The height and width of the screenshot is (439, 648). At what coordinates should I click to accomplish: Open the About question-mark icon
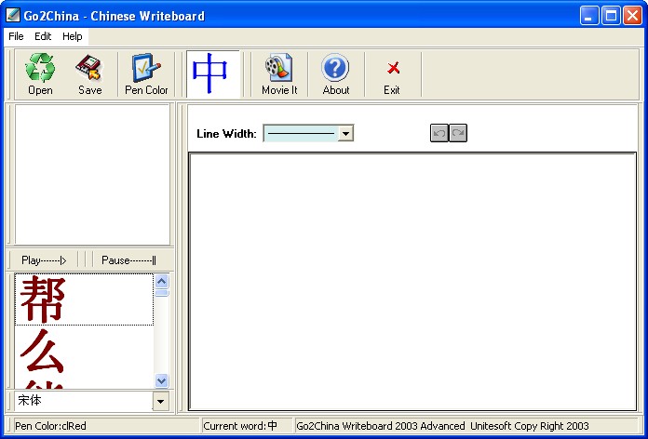click(335, 67)
